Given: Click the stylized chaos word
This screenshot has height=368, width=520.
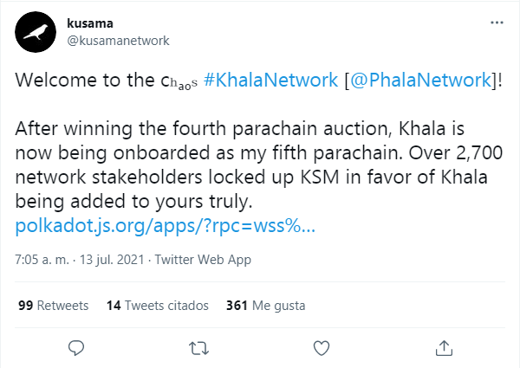Looking at the screenshot, I should [185, 81].
